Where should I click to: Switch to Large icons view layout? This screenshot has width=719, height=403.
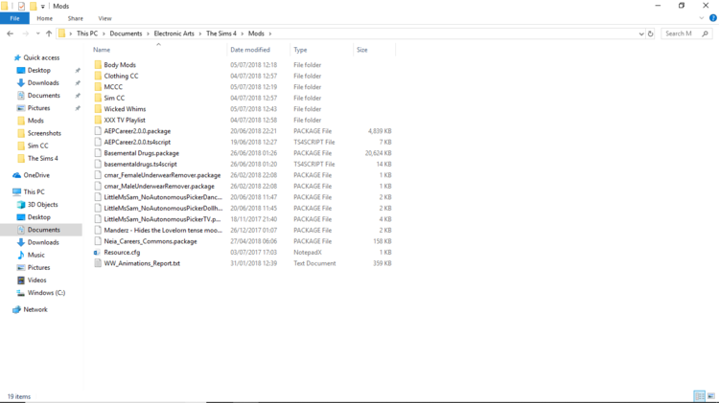710,396
